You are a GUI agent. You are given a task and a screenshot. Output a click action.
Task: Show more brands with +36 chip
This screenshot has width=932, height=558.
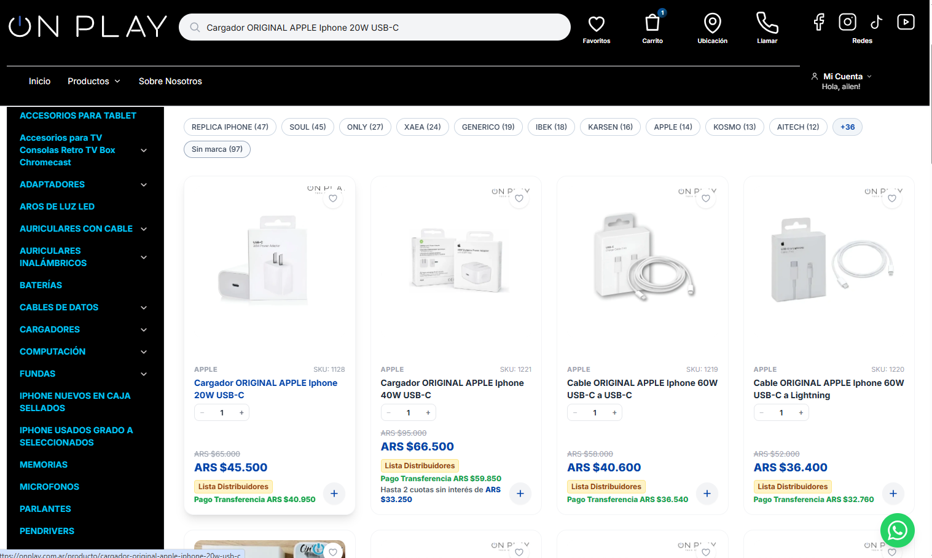[847, 127]
